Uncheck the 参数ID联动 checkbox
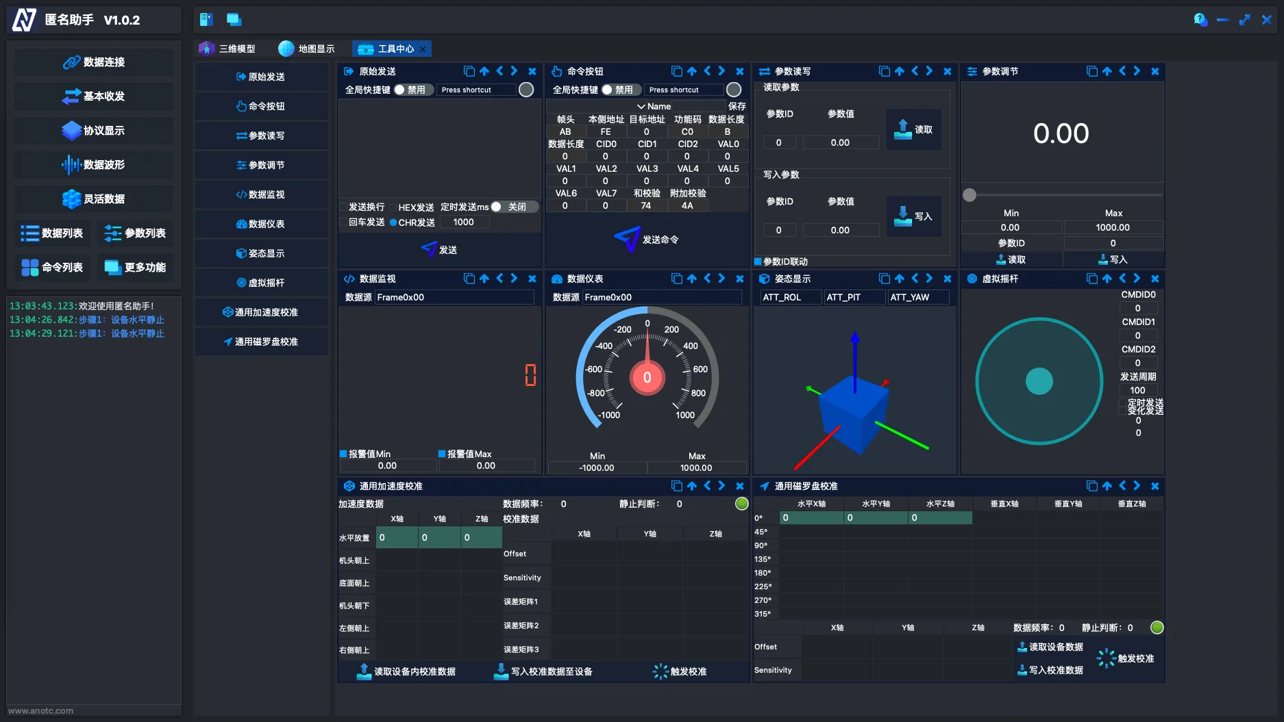Image resolution: width=1284 pixels, height=722 pixels. (x=758, y=261)
